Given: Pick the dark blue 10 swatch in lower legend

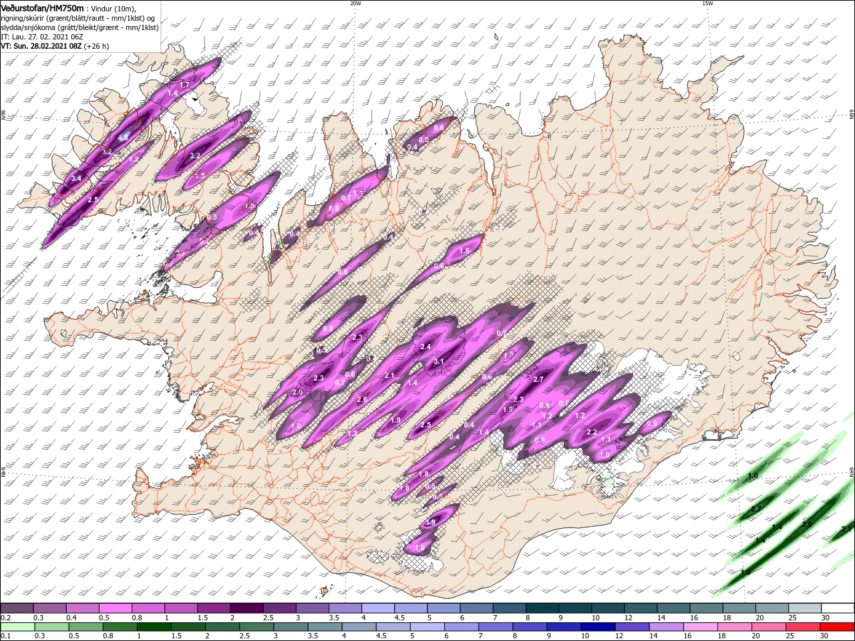Looking at the screenshot, I should [x=598, y=627].
